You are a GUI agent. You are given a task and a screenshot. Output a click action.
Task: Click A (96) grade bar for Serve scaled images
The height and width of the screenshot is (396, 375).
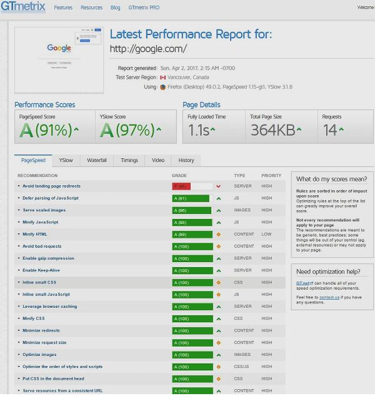(x=192, y=211)
